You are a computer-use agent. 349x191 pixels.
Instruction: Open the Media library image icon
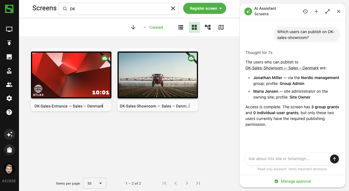pos(9,57)
